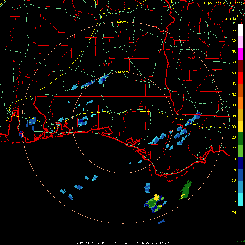The image size is (245, 245).
Task: Click the black TH legend block
Action: point(240,212)
